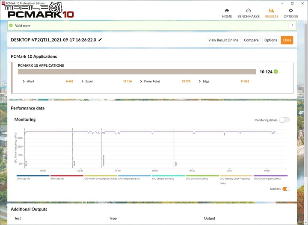Click the Edge marker in chart
The height and width of the screenshot is (225, 308).
point(176,164)
